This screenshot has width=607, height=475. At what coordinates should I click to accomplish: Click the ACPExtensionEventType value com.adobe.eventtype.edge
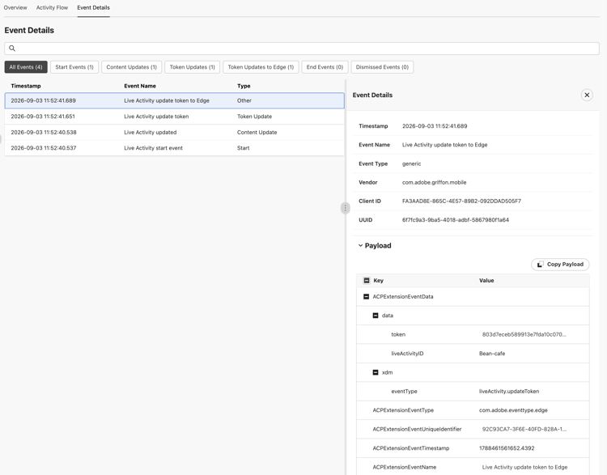[x=513, y=410]
